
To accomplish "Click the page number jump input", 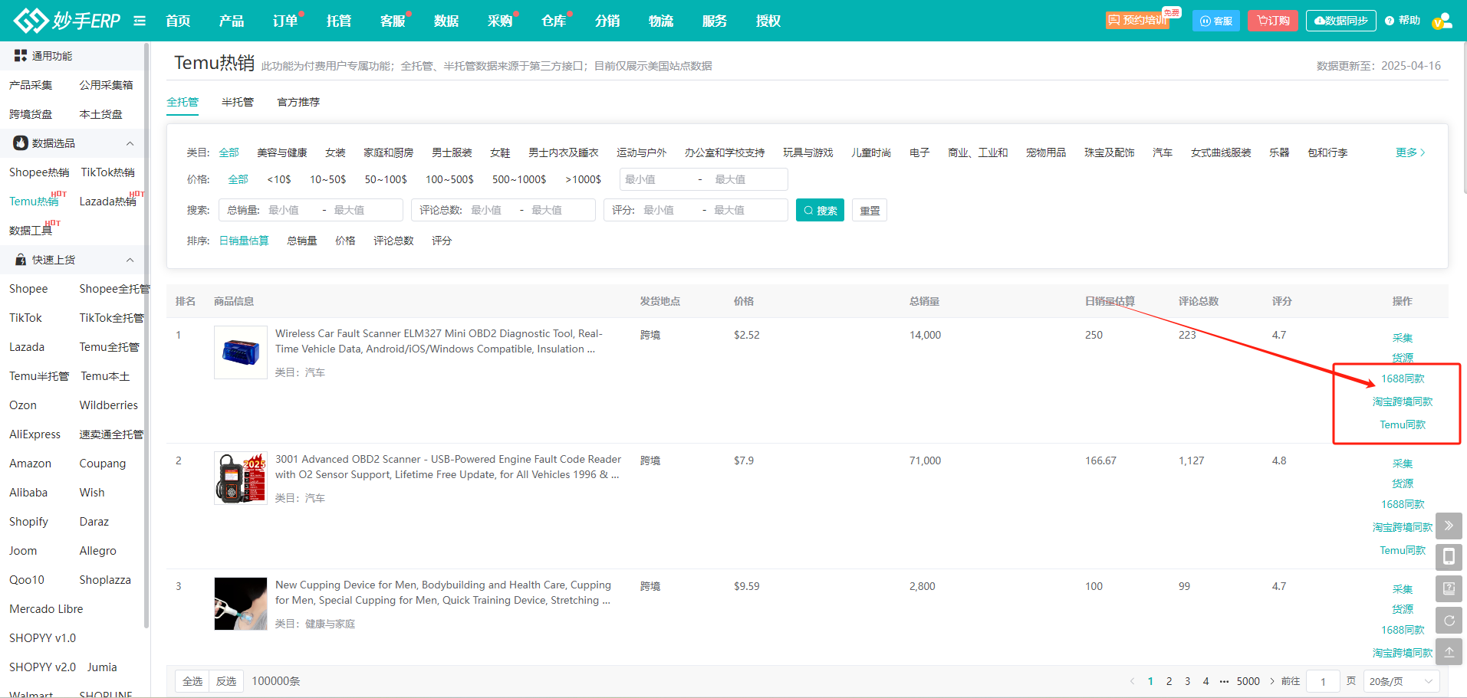I will click(1323, 681).
